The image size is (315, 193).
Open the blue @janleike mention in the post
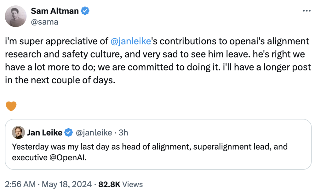(x=131, y=41)
